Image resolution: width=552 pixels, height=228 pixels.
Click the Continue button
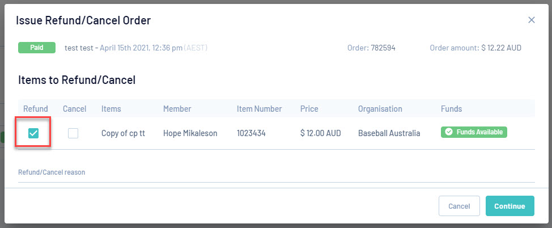pyautogui.click(x=509, y=206)
